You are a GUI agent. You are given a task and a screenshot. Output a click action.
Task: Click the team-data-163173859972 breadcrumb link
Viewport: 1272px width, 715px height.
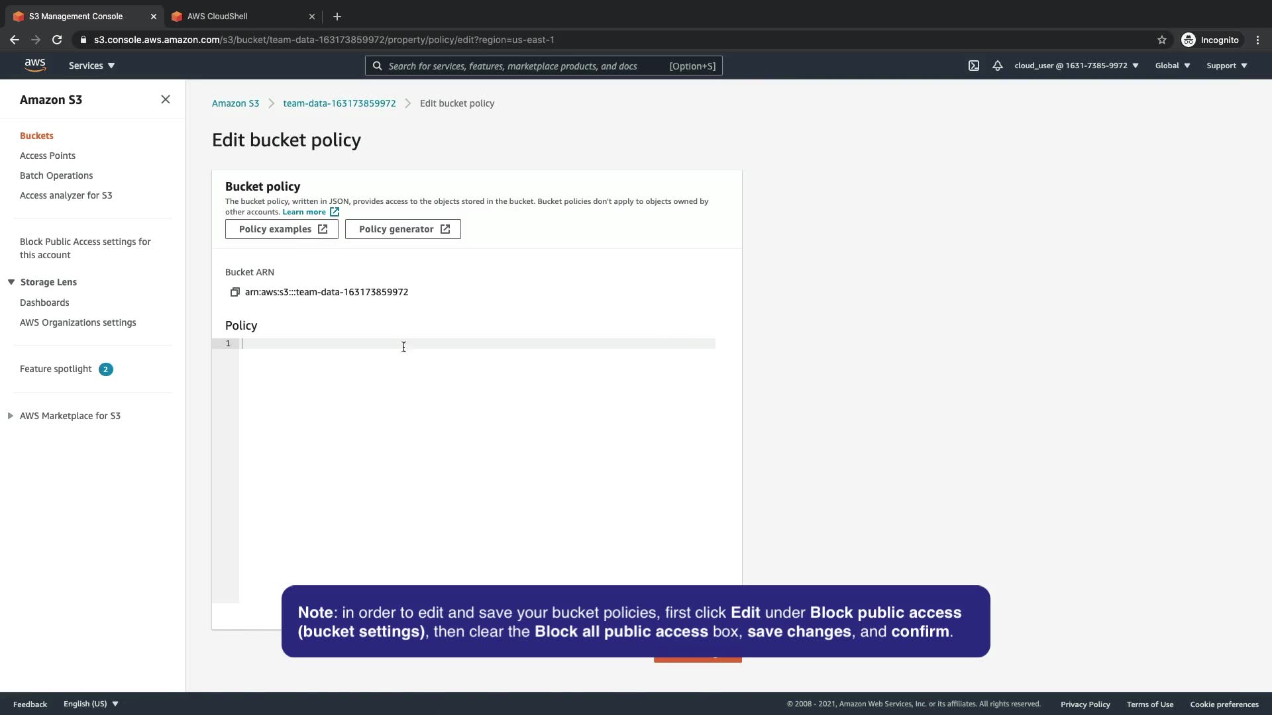pyautogui.click(x=339, y=103)
